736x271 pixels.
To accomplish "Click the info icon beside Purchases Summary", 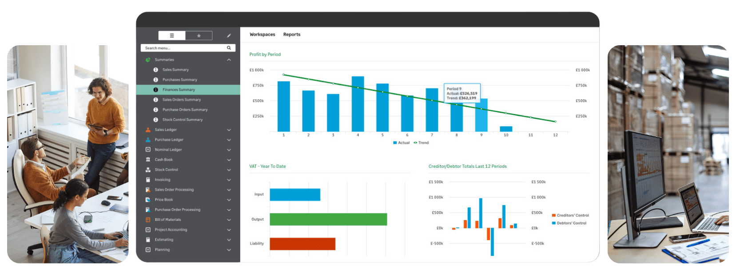I will point(155,80).
